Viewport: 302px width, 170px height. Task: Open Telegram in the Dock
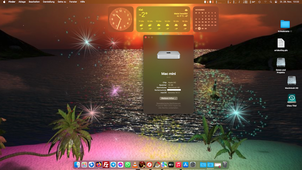(x=113, y=165)
